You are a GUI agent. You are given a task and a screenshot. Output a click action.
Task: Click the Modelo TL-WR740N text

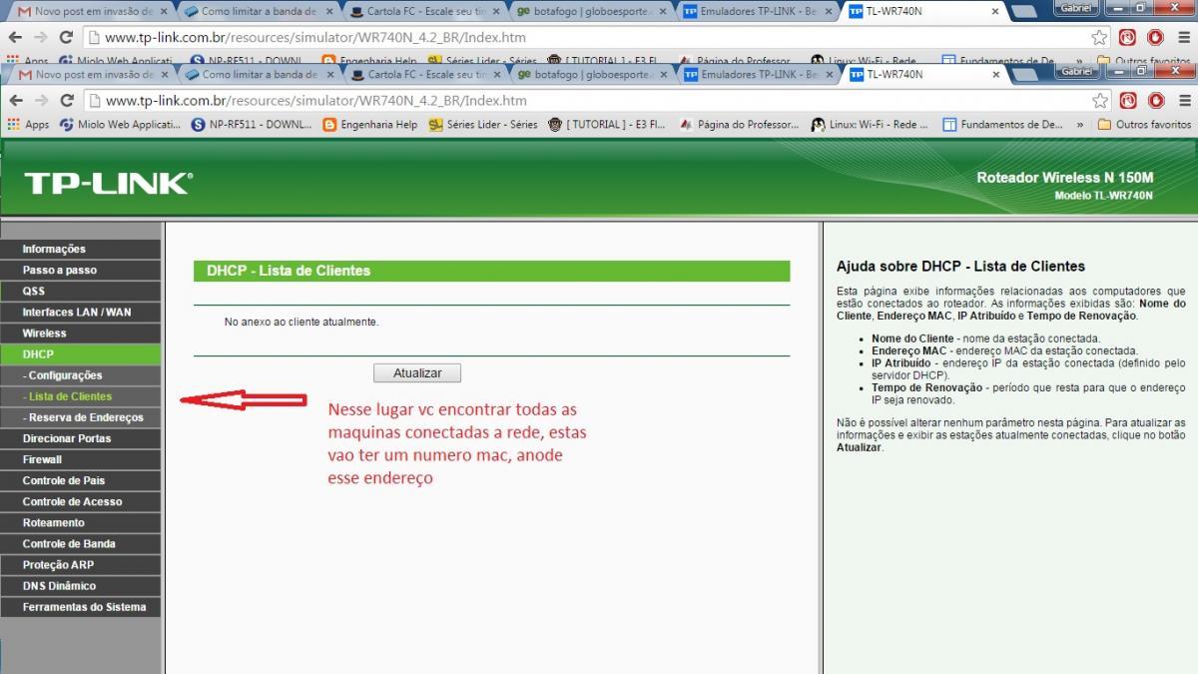[1103, 196]
